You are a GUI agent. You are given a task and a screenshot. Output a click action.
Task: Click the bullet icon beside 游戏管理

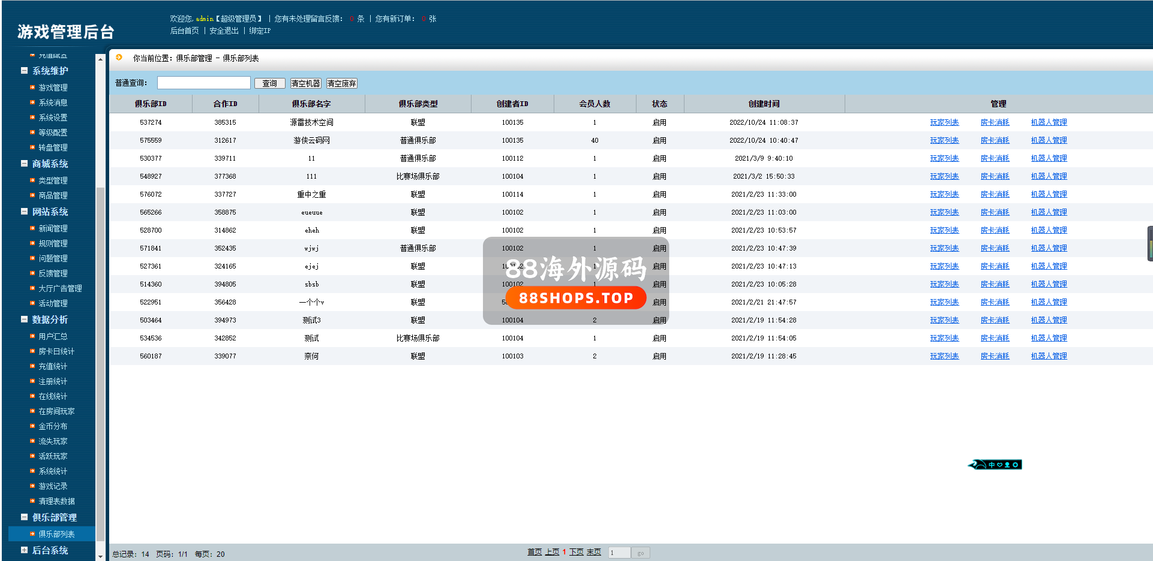coord(32,88)
